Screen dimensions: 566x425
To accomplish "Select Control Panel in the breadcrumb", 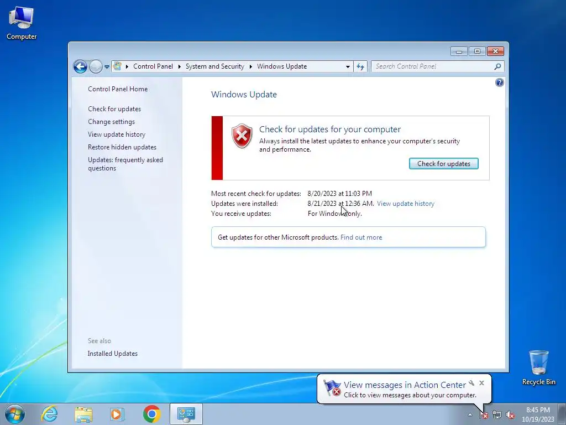I will [x=153, y=66].
